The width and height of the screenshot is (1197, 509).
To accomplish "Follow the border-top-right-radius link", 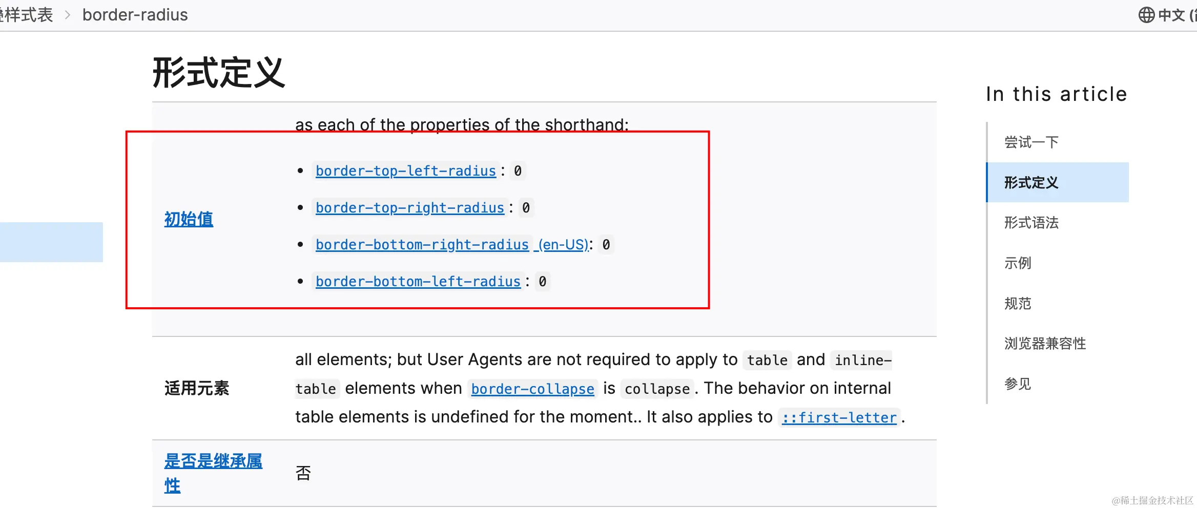I will pos(409,208).
